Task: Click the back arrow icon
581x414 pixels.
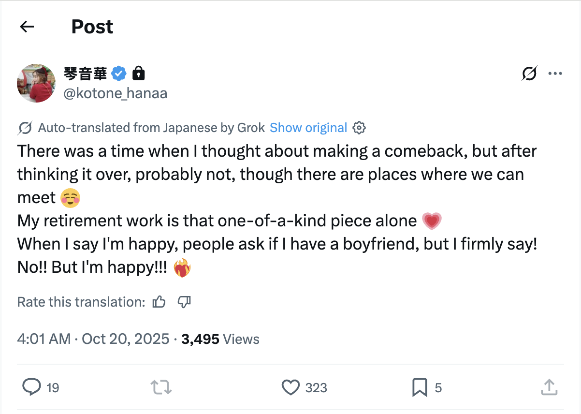Action: tap(27, 27)
